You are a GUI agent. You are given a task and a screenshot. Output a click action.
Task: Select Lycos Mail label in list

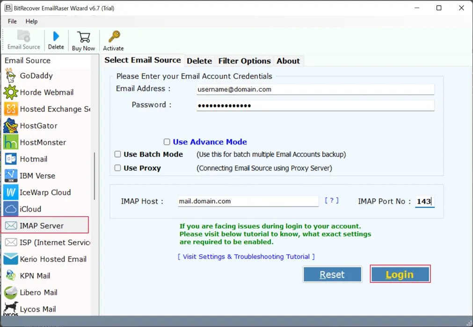(x=38, y=309)
